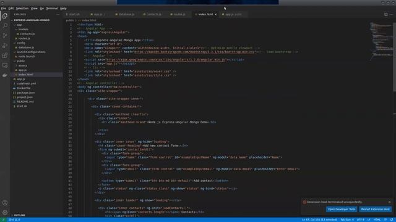Open the Run and Debug view
396x222 pixels.
5,46
